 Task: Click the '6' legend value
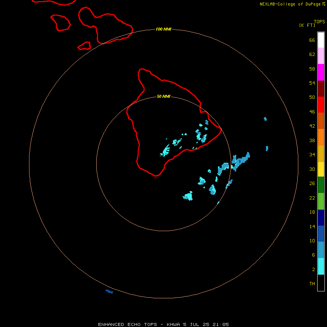pyautogui.click(x=313, y=255)
